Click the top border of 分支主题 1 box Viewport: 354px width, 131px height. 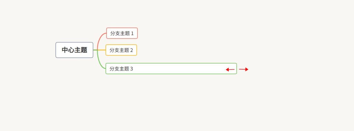pyautogui.click(x=122, y=28)
